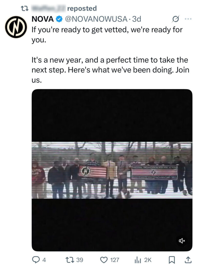Click the blue verified badge

pyautogui.click(x=59, y=19)
